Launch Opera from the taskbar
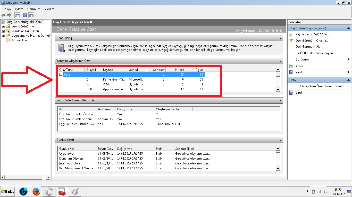This screenshot has height=197, width=352. [x=49, y=192]
